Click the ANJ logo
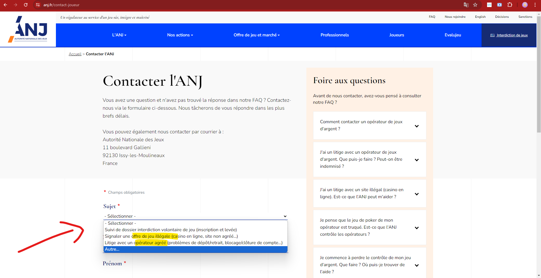Viewport: 541px width, 278px height. [x=28, y=29]
